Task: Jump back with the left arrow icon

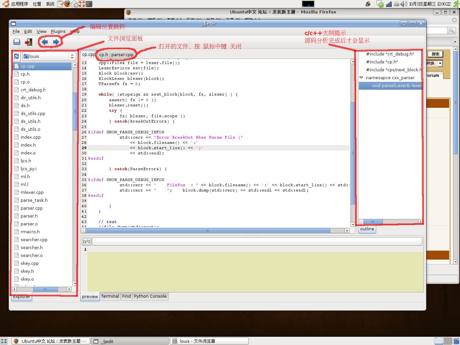Action: [x=45, y=42]
